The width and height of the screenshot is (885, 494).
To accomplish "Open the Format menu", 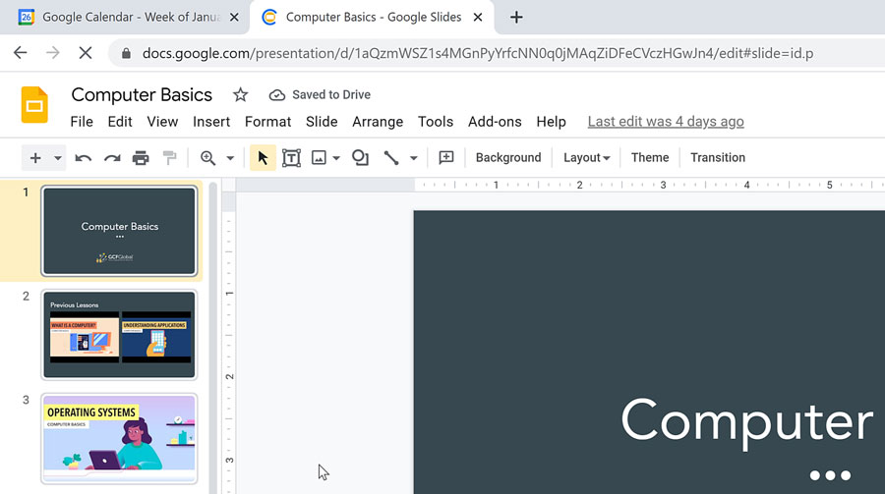I will coord(268,122).
